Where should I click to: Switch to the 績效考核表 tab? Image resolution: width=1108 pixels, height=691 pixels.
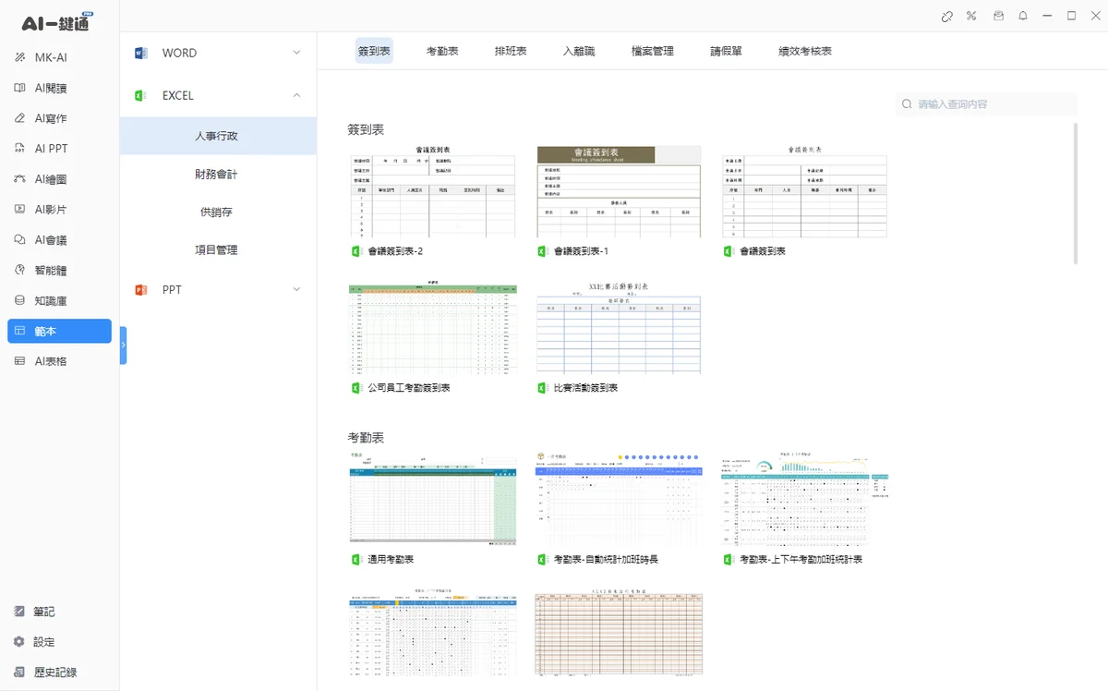point(805,51)
